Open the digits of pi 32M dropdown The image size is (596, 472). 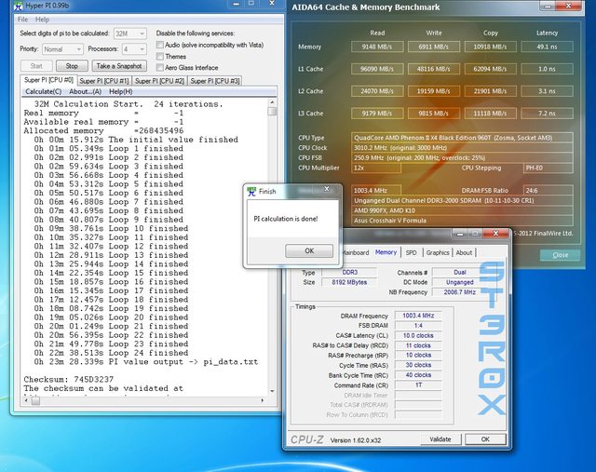pyautogui.click(x=130, y=34)
